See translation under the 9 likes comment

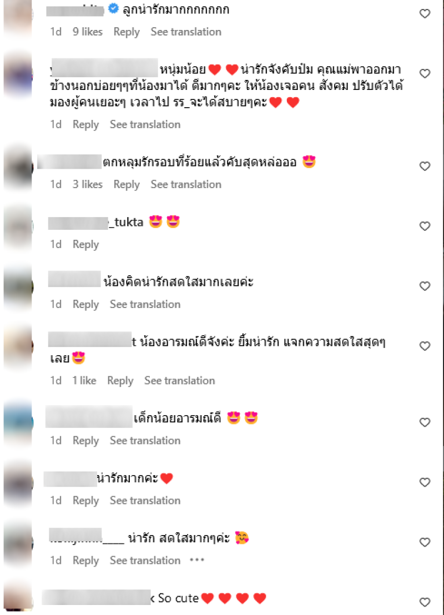pos(186,32)
